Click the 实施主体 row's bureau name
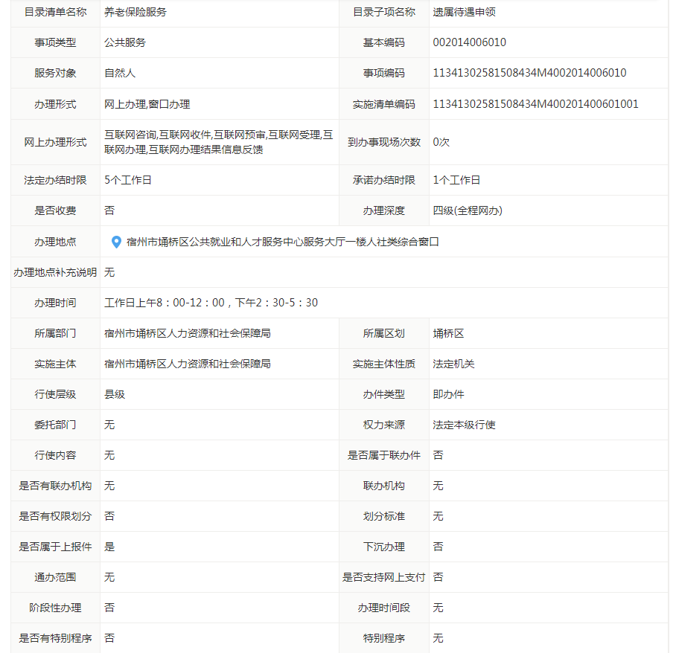673x653 pixels. (x=187, y=364)
